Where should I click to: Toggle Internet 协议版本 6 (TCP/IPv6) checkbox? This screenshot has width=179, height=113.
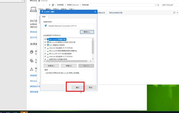45,56
